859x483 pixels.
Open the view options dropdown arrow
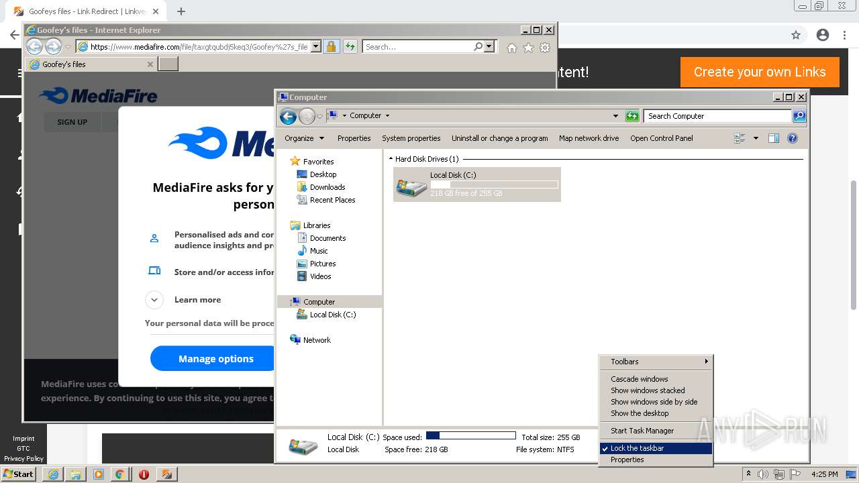tap(756, 138)
